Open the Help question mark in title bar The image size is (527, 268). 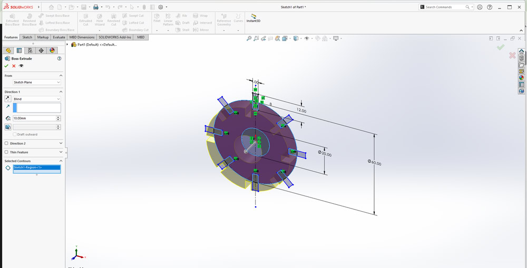pos(490,7)
